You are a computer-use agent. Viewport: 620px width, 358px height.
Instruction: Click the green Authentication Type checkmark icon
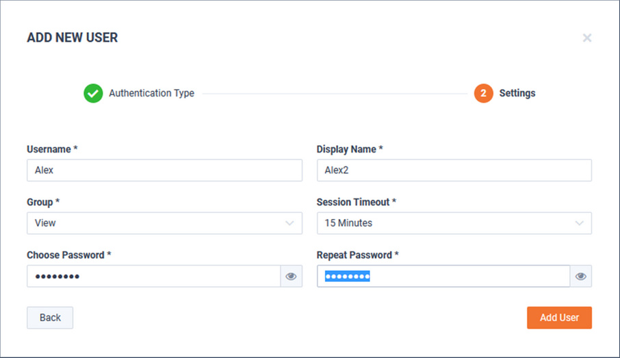93,93
